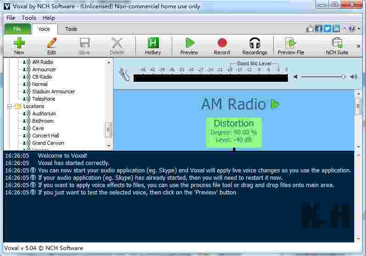This screenshot has width=366, height=256.
Task: Select the Stadium Announcer voice
Action: [x=53, y=91]
